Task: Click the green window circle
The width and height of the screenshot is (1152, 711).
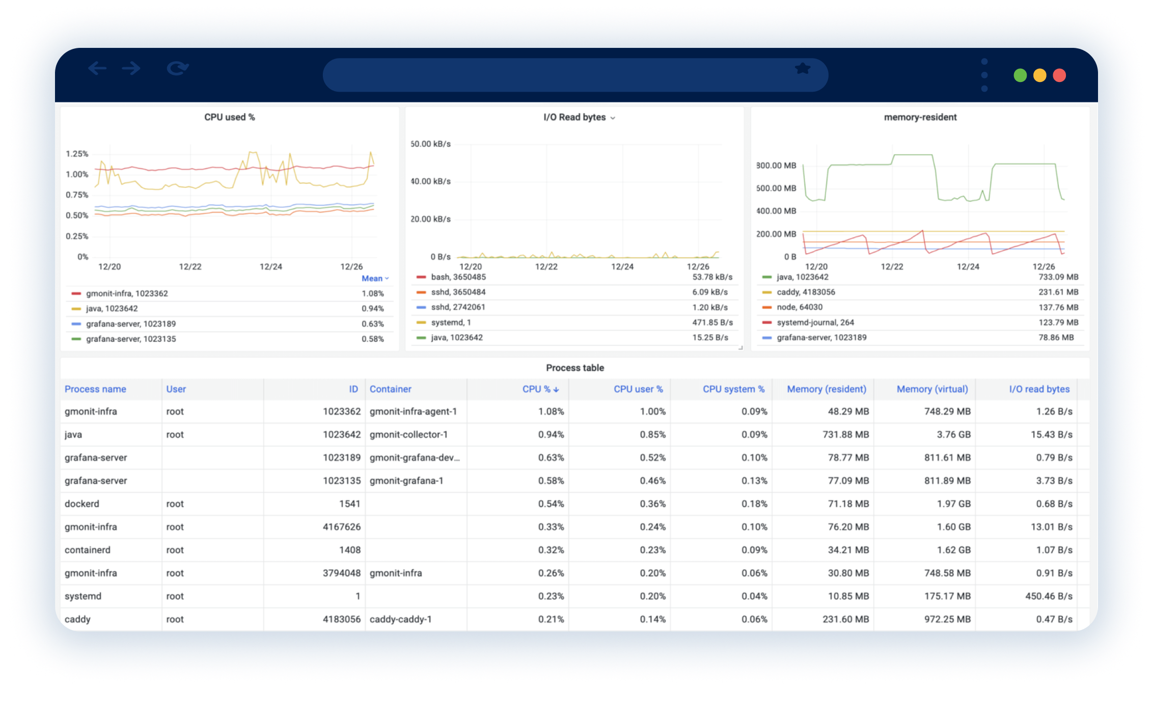Action: (x=1020, y=75)
